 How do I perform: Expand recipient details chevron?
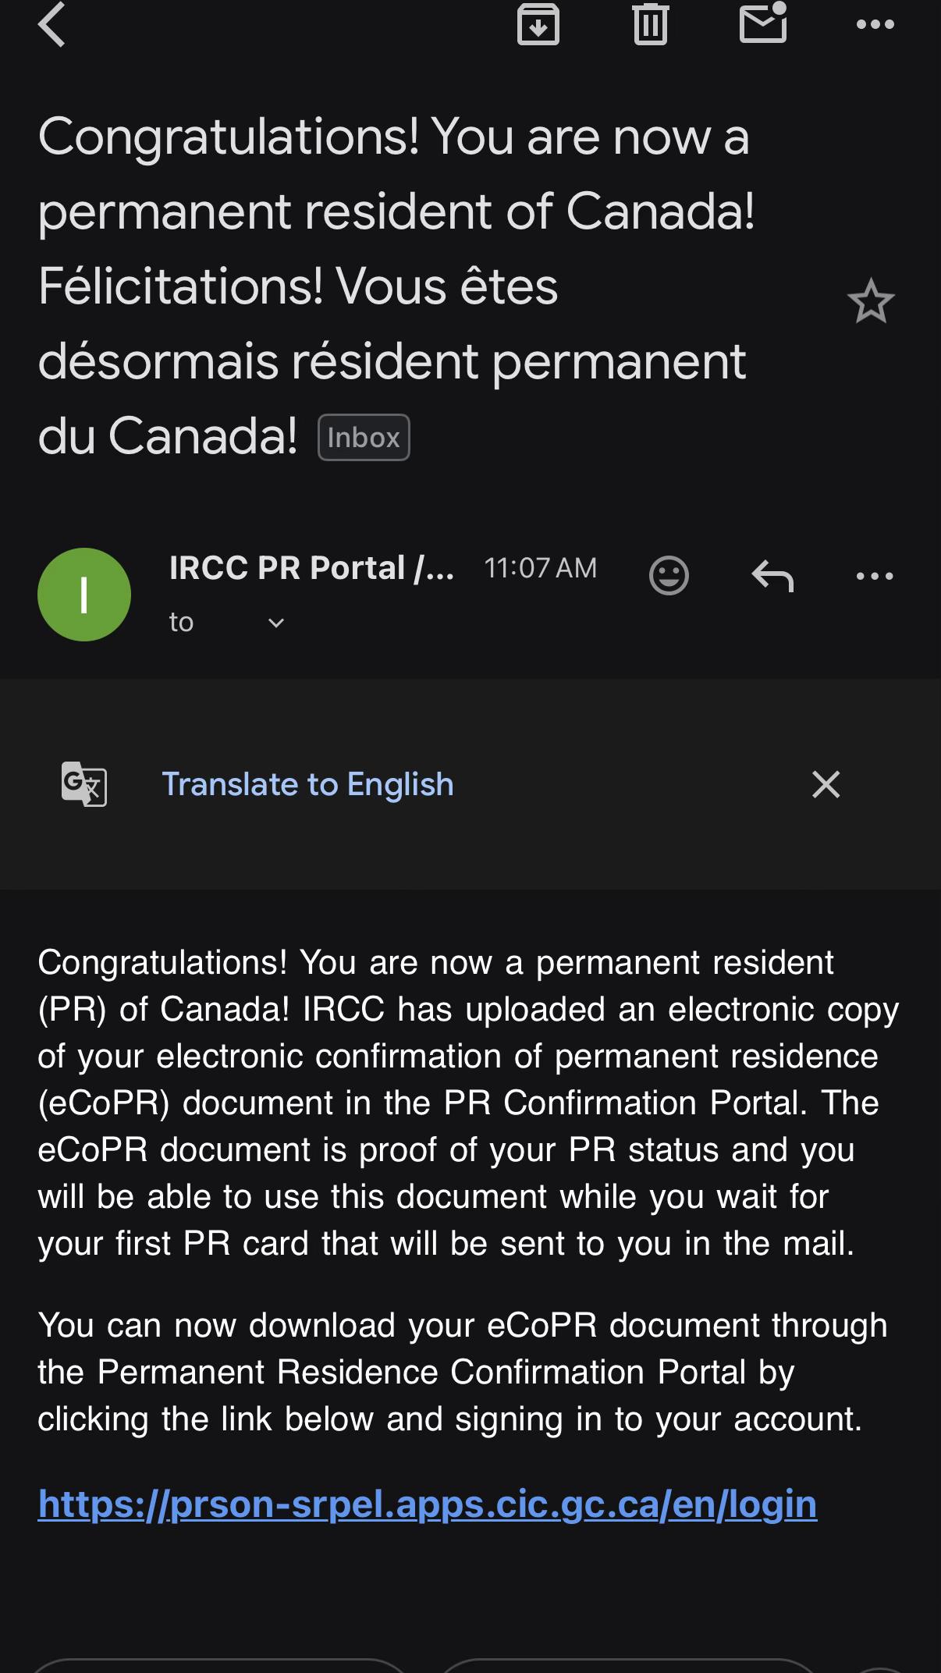(x=276, y=623)
